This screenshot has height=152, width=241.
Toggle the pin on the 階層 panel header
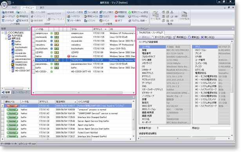point(29,28)
